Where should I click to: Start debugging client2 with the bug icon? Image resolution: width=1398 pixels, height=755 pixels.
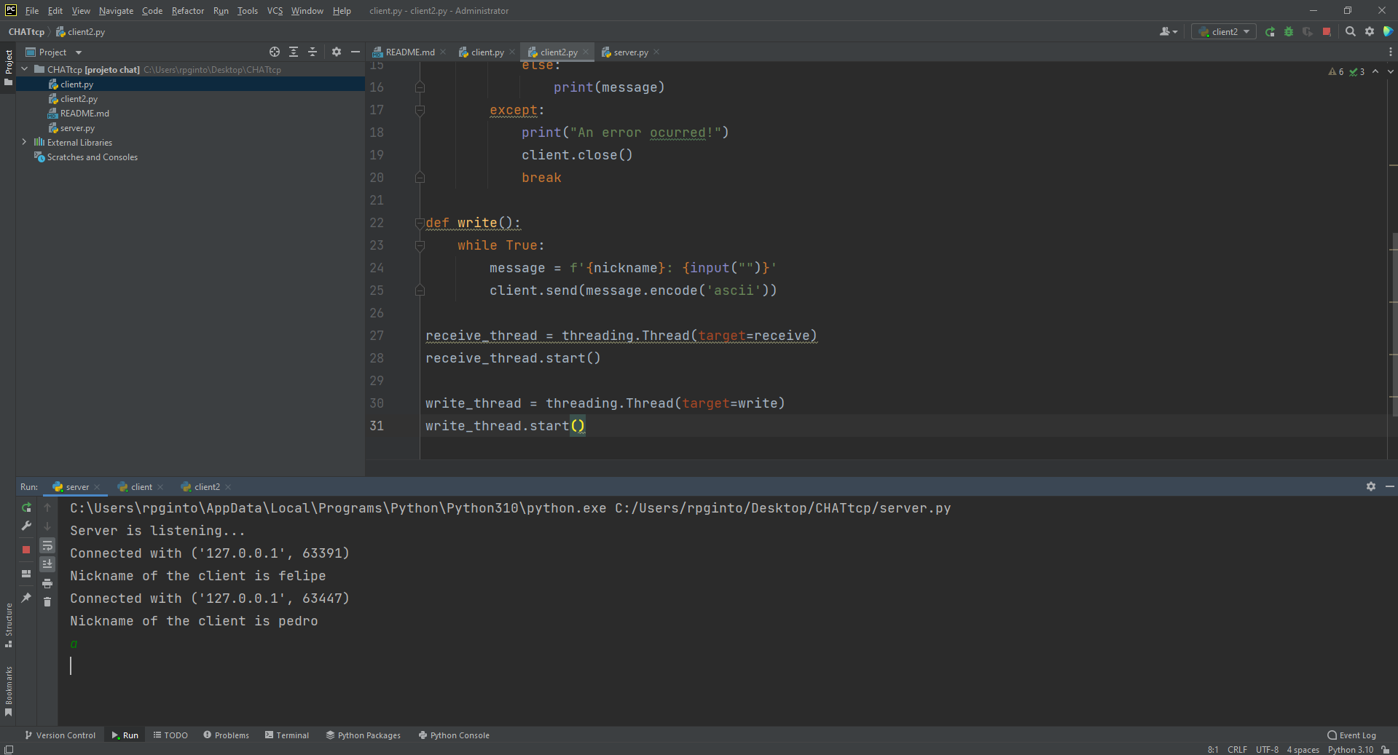(1288, 31)
